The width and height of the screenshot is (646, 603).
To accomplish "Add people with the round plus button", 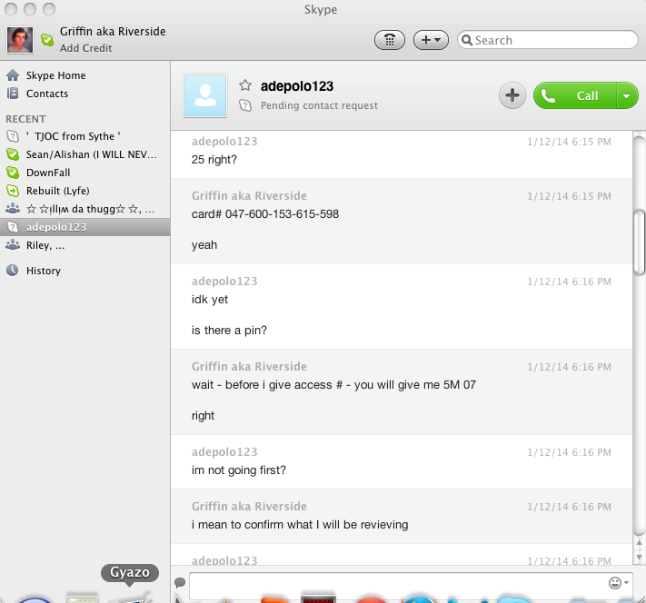I will 512,95.
